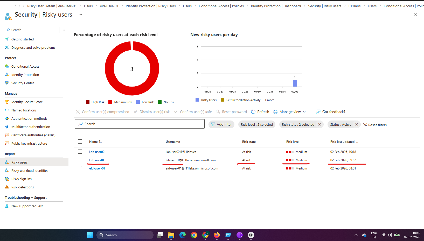This screenshot has width=424, height=241.
Task: Click the risky users search field
Action: tap(140, 124)
